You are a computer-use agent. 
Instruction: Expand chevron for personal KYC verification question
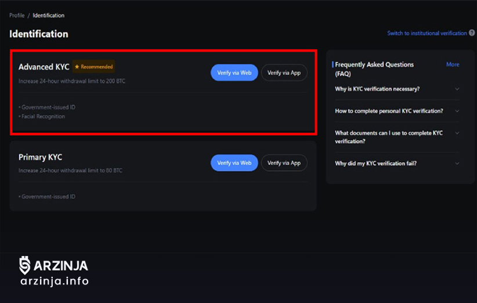[457, 111]
